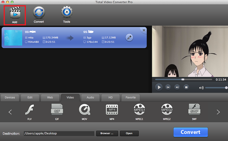Play the preview video
This screenshot has width=228, height=141.
(159, 87)
